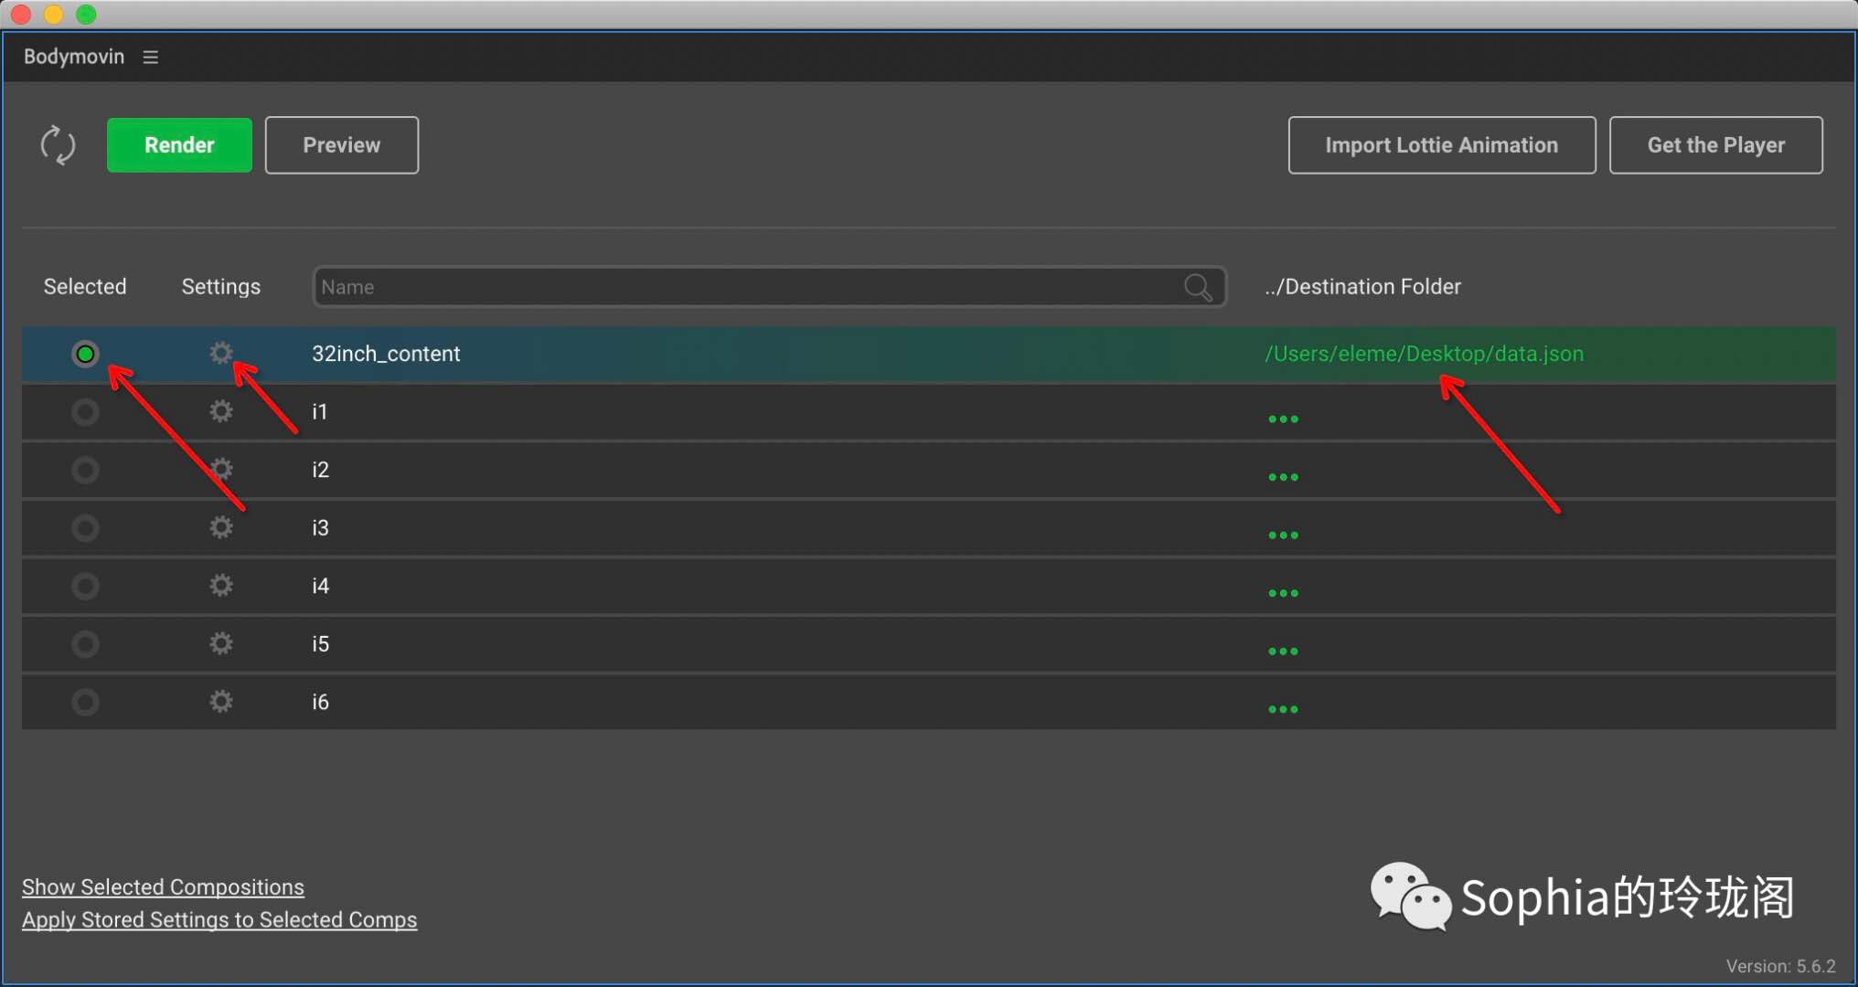
Task: Click the refresh compositions icon
Action: [x=58, y=145]
